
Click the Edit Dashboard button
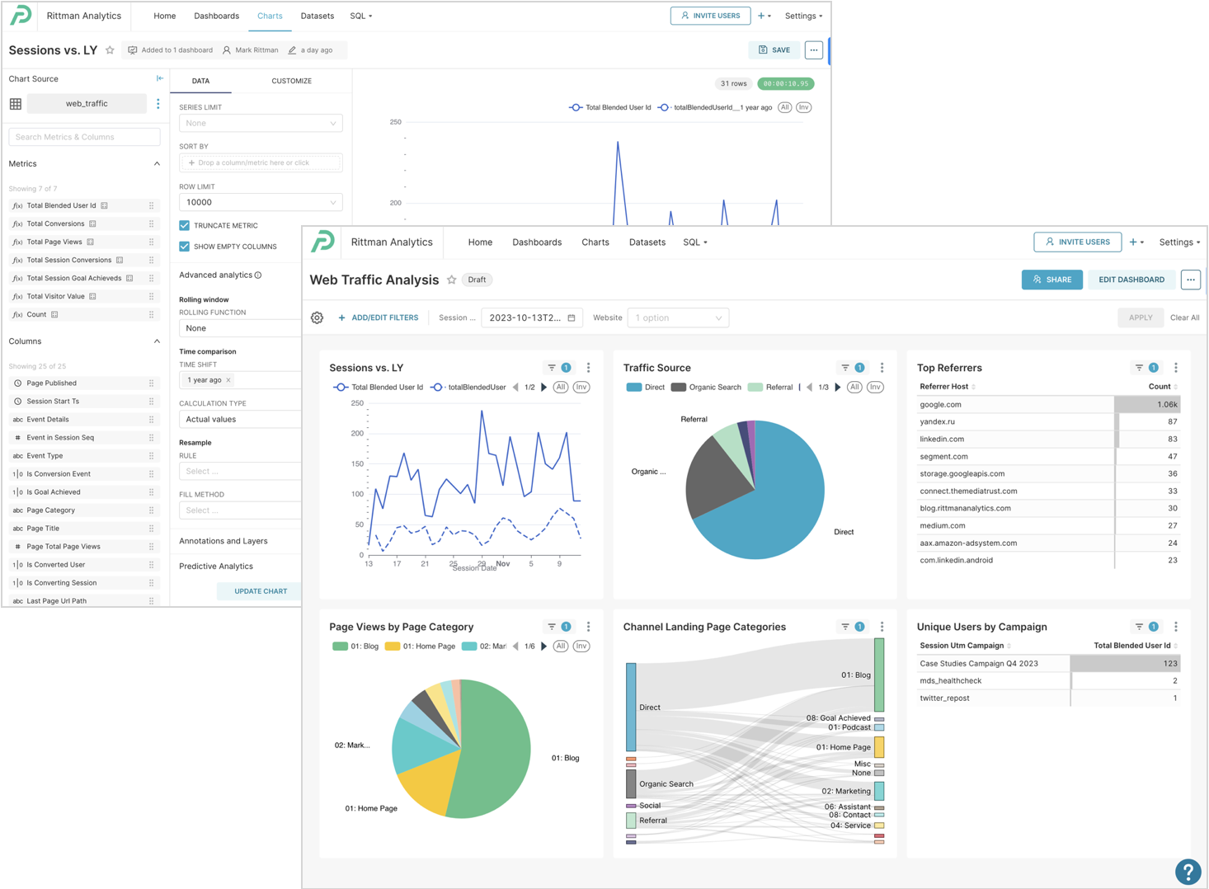click(x=1131, y=280)
